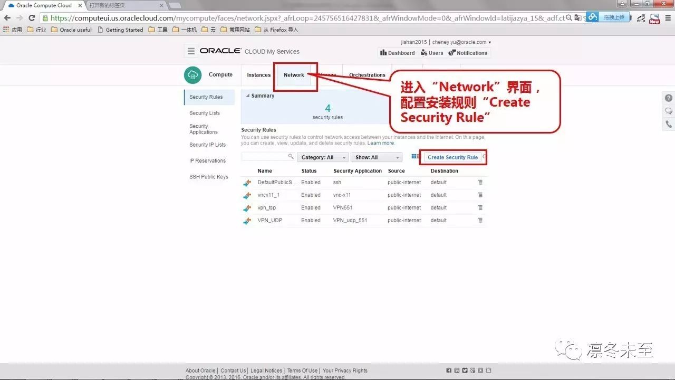The width and height of the screenshot is (675, 380).
Task: Open the Legal Notices footer link
Action: pyautogui.click(x=266, y=370)
